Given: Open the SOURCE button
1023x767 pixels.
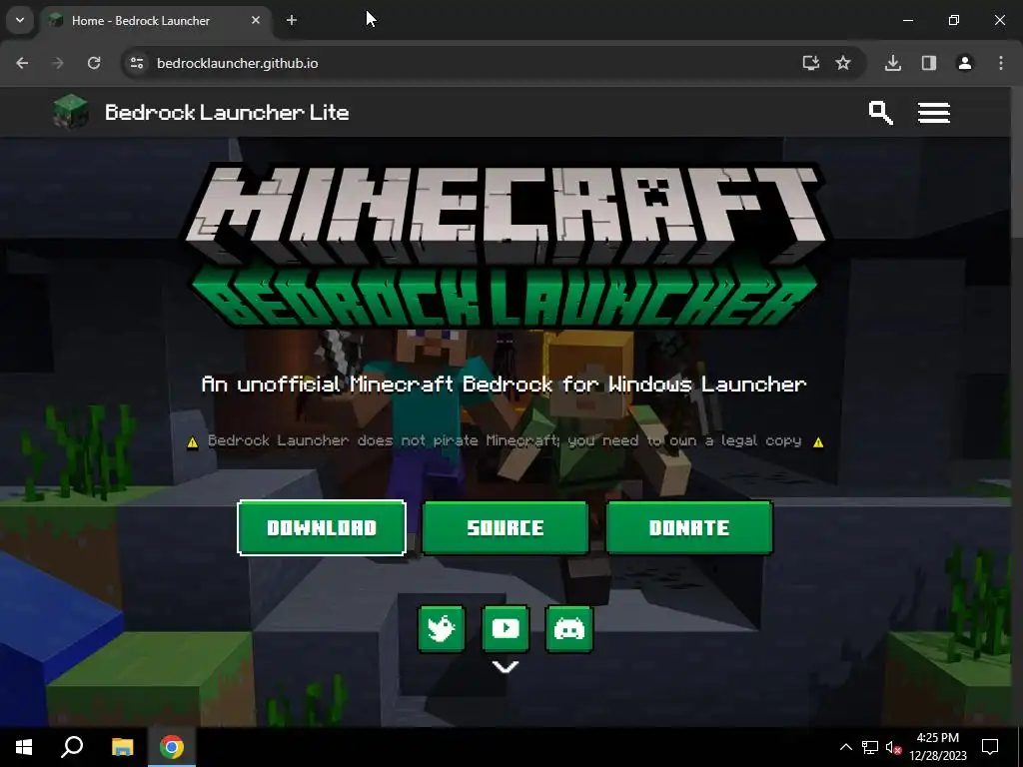Looking at the screenshot, I should [x=506, y=527].
